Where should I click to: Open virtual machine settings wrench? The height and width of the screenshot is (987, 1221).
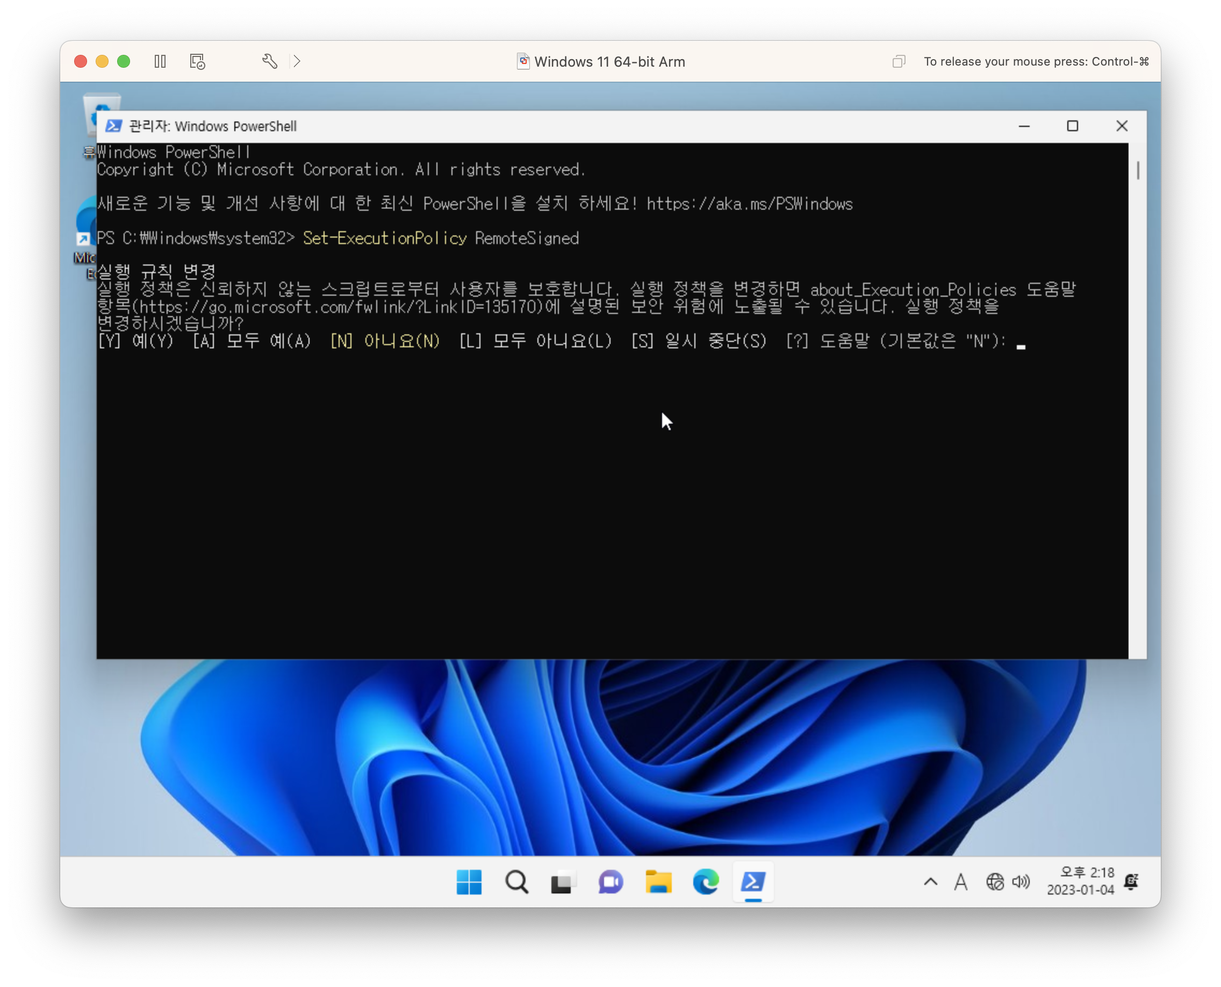(270, 61)
